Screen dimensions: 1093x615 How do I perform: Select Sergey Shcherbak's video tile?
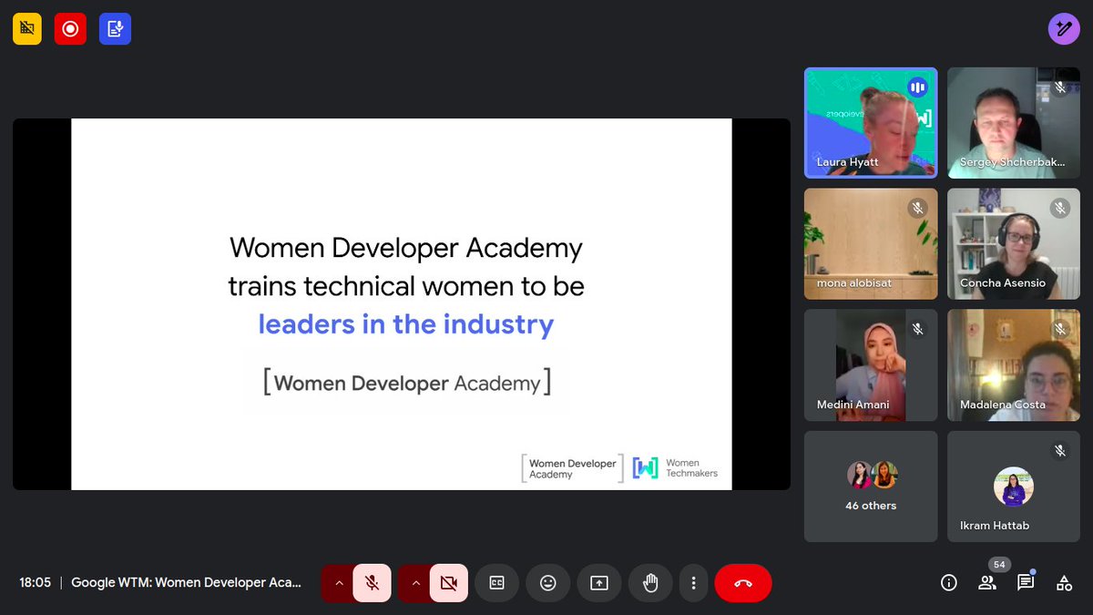(1014, 123)
